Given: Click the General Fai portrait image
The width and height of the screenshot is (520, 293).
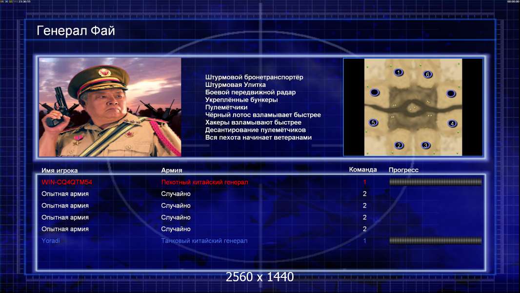Looking at the screenshot, I should pos(110,107).
